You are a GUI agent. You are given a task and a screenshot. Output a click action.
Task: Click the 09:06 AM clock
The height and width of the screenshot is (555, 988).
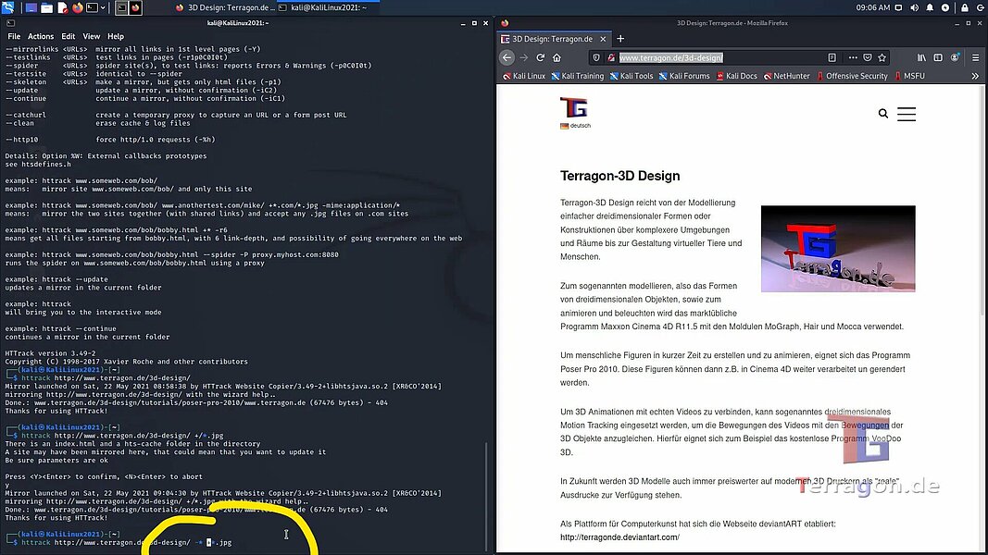tap(872, 7)
